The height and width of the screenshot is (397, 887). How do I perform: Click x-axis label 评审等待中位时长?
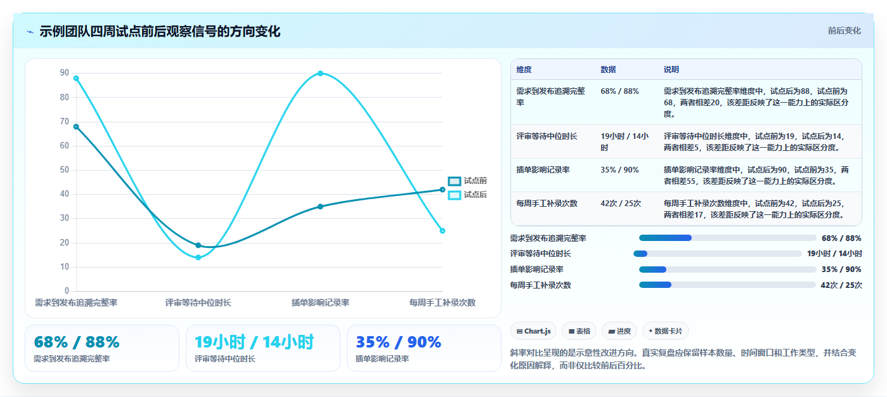198,303
